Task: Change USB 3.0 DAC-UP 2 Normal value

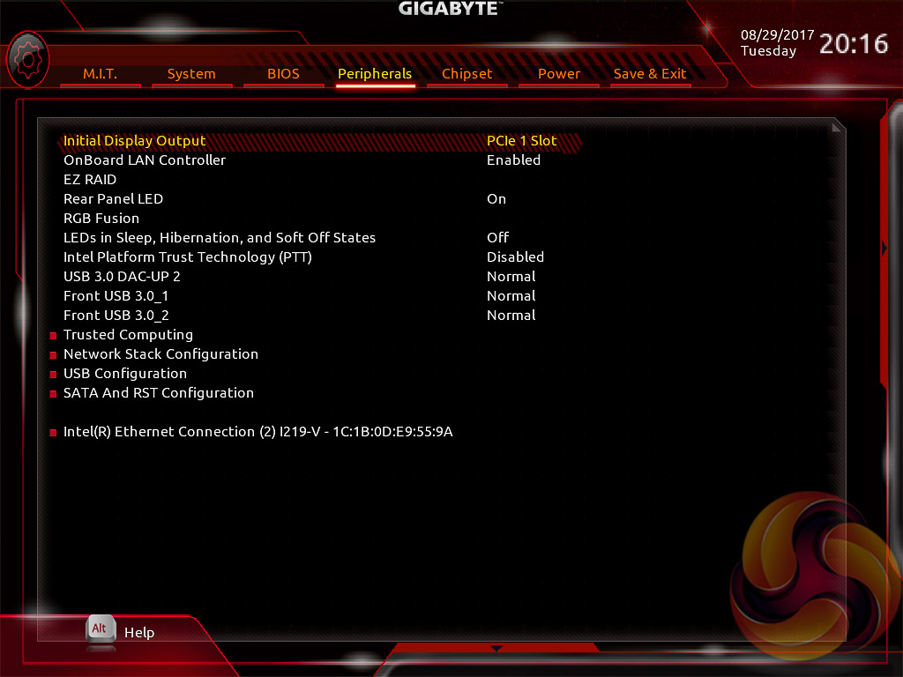Action: [511, 277]
